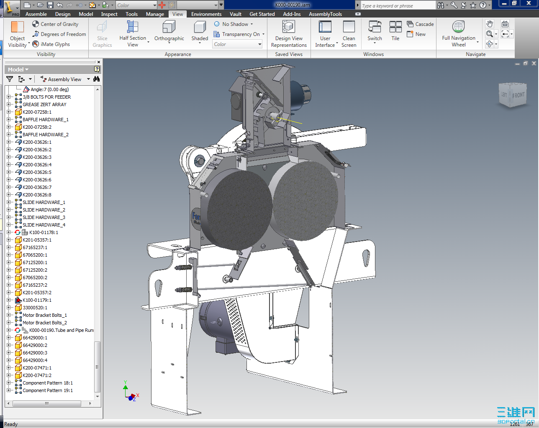
Task: Open the browser filter funnel icon
Action: 9,79
